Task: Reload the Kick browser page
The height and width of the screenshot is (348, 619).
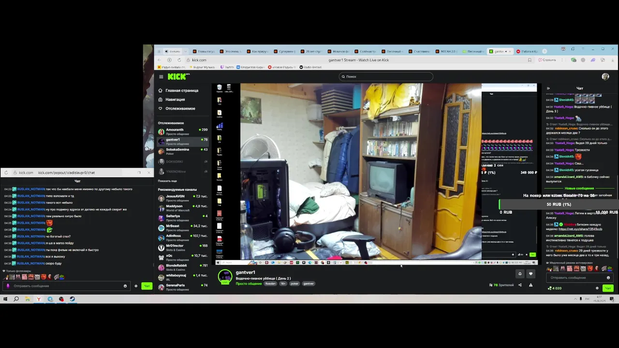Action: (x=179, y=60)
